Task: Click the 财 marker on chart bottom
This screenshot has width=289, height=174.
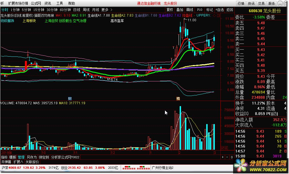Action: click(70, 98)
